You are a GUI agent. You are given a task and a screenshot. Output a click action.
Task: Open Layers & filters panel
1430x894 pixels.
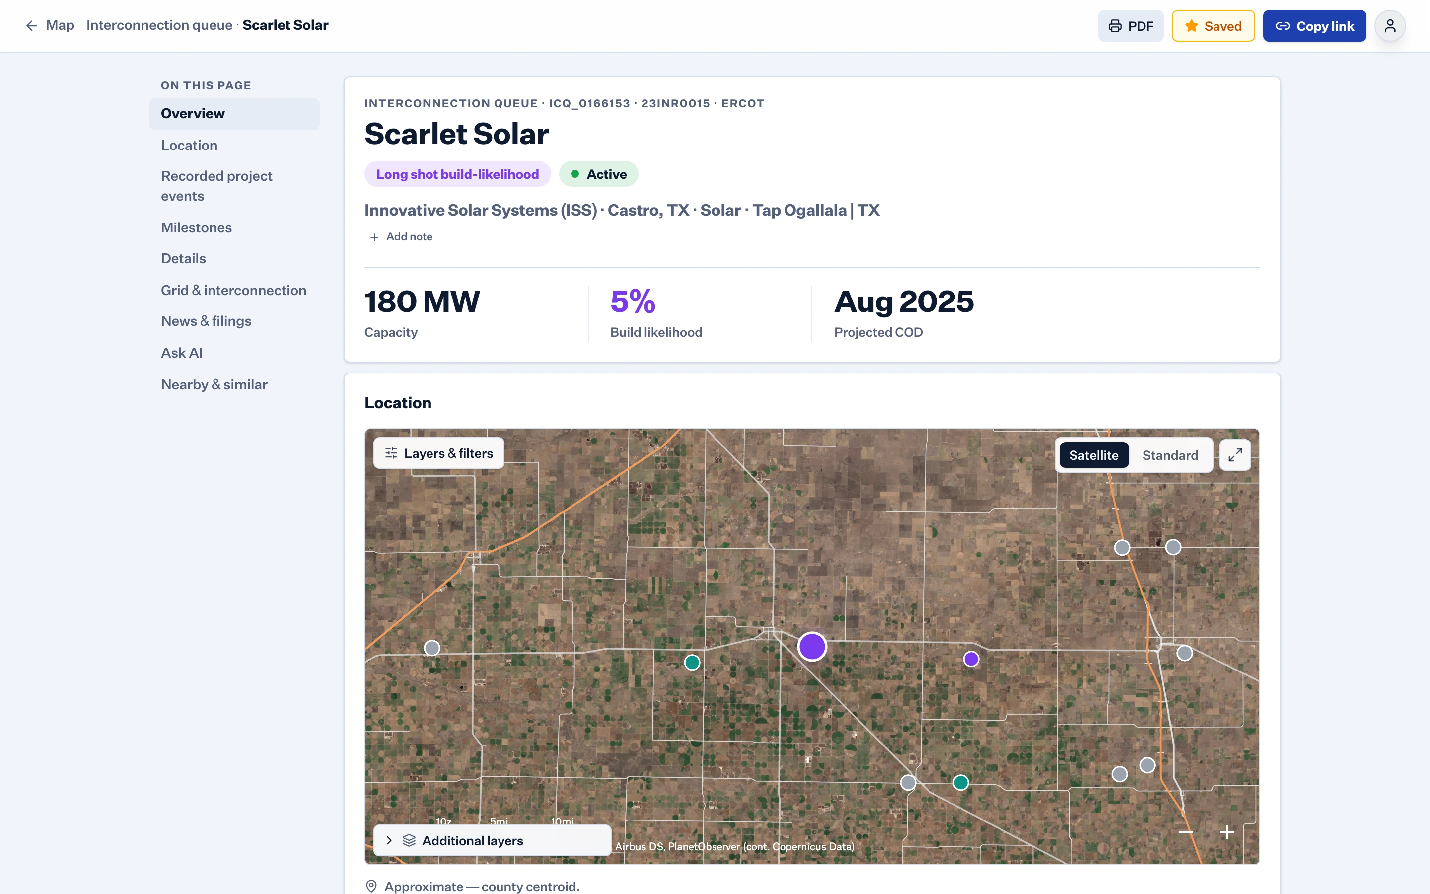click(x=438, y=453)
